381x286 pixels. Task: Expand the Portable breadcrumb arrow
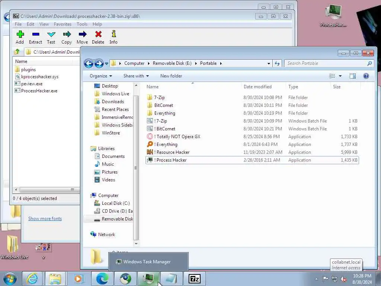pos(221,63)
